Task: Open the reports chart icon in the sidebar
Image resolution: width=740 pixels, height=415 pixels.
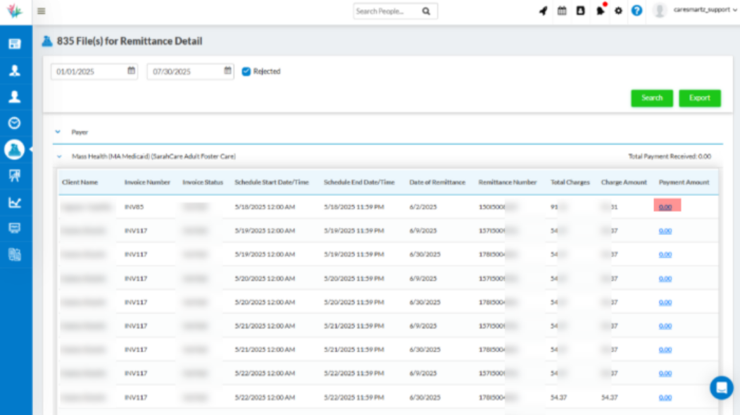Action: pos(16,203)
